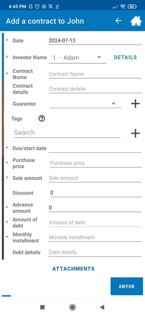
Task: Tap Android back navigation triangle
Action: [102, 307]
